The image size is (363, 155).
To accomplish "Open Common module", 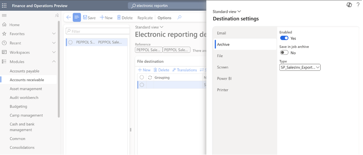I will (17, 139).
